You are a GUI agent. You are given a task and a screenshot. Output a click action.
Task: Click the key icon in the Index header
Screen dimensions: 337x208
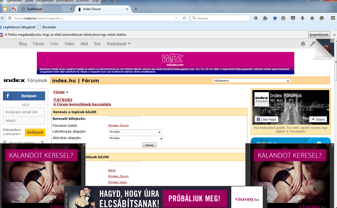[312, 44]
